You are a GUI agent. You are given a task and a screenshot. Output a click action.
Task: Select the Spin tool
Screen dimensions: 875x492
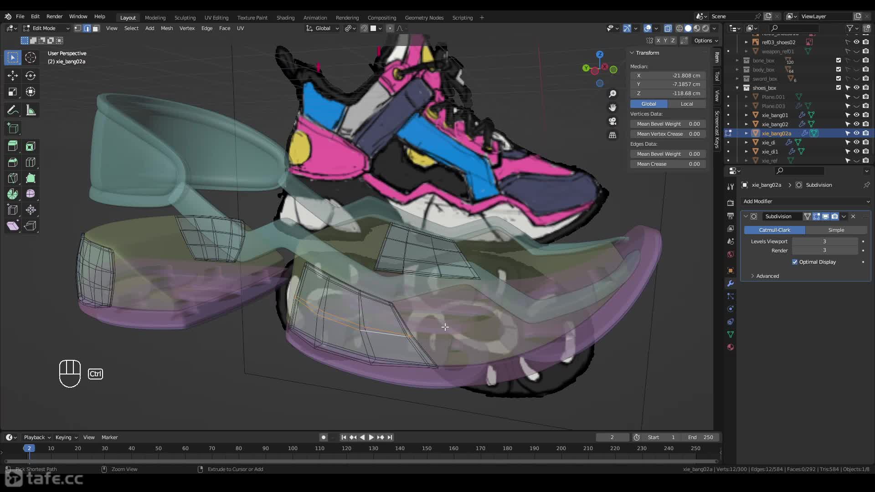[x=13, y=194]
